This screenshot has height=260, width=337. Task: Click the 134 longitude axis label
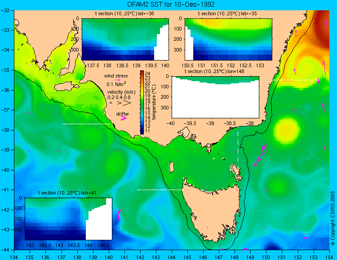14,257
